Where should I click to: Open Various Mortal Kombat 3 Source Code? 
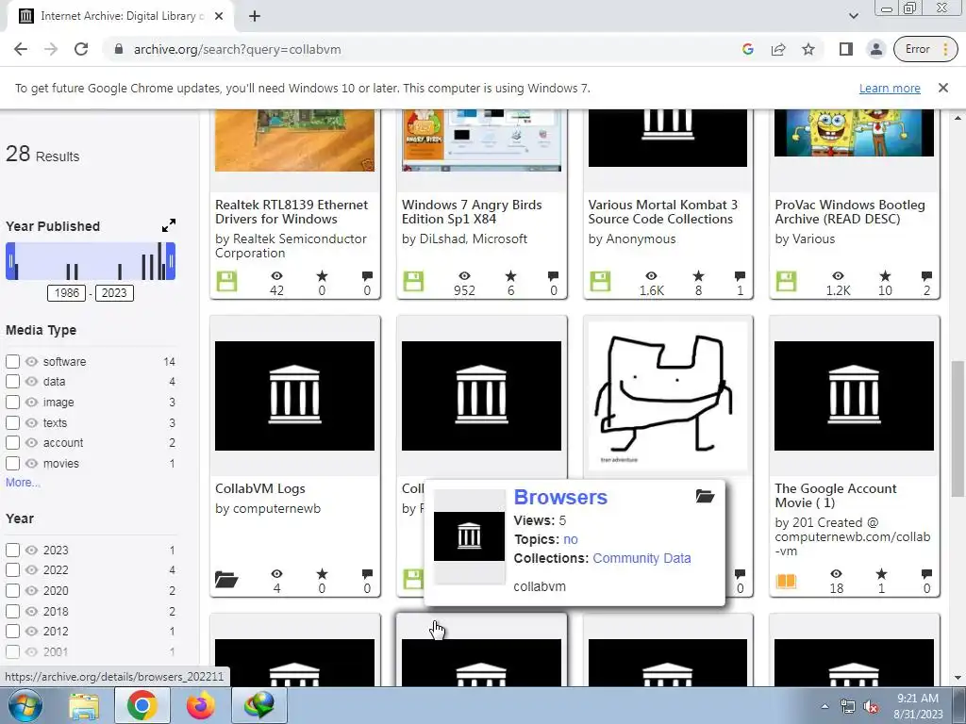(662, 212)
